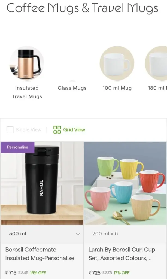Select the 100 ml Mug label

(117, 88)
